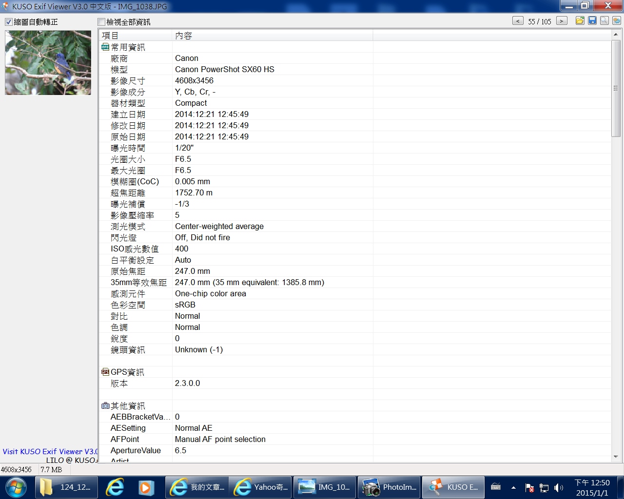The image size is (624, 499).
Task: Click the 常用資訊 section icon
Action: pos(105,47)
